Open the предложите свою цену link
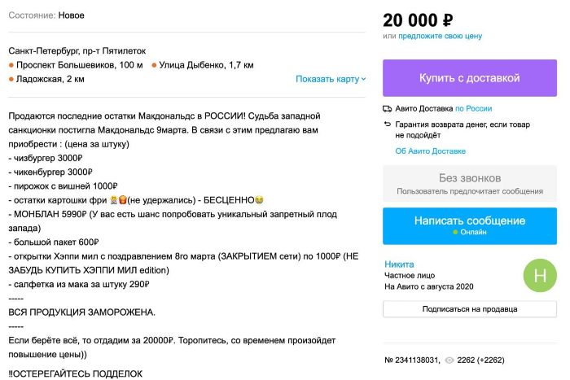 (x=440, y=36)
